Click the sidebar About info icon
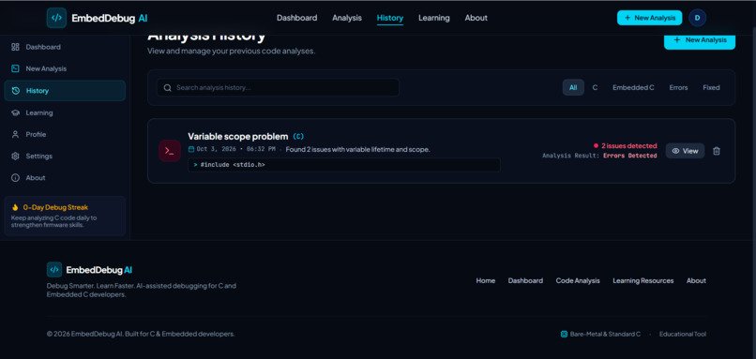The height and width of the screenshot is (359, 756). point(15,178)
